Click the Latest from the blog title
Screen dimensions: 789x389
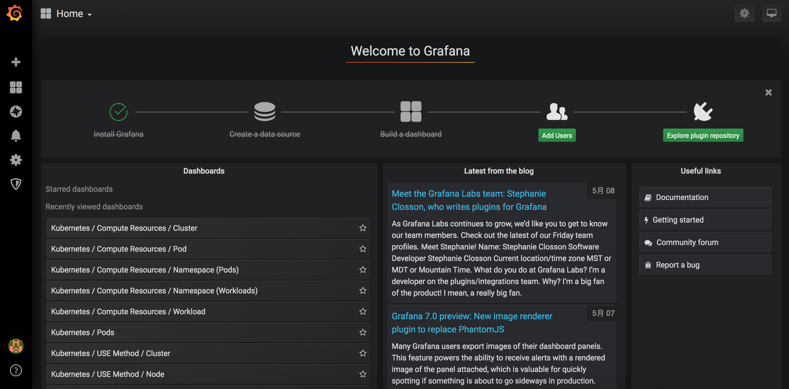pyautogui.click(x=499, y=171)
